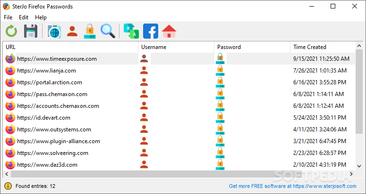The height and width of the screenshot is (194, 366).
Task: Click the 7/26/2021 1:01:35 AM timestamp
Action: (x=320, y=71)
